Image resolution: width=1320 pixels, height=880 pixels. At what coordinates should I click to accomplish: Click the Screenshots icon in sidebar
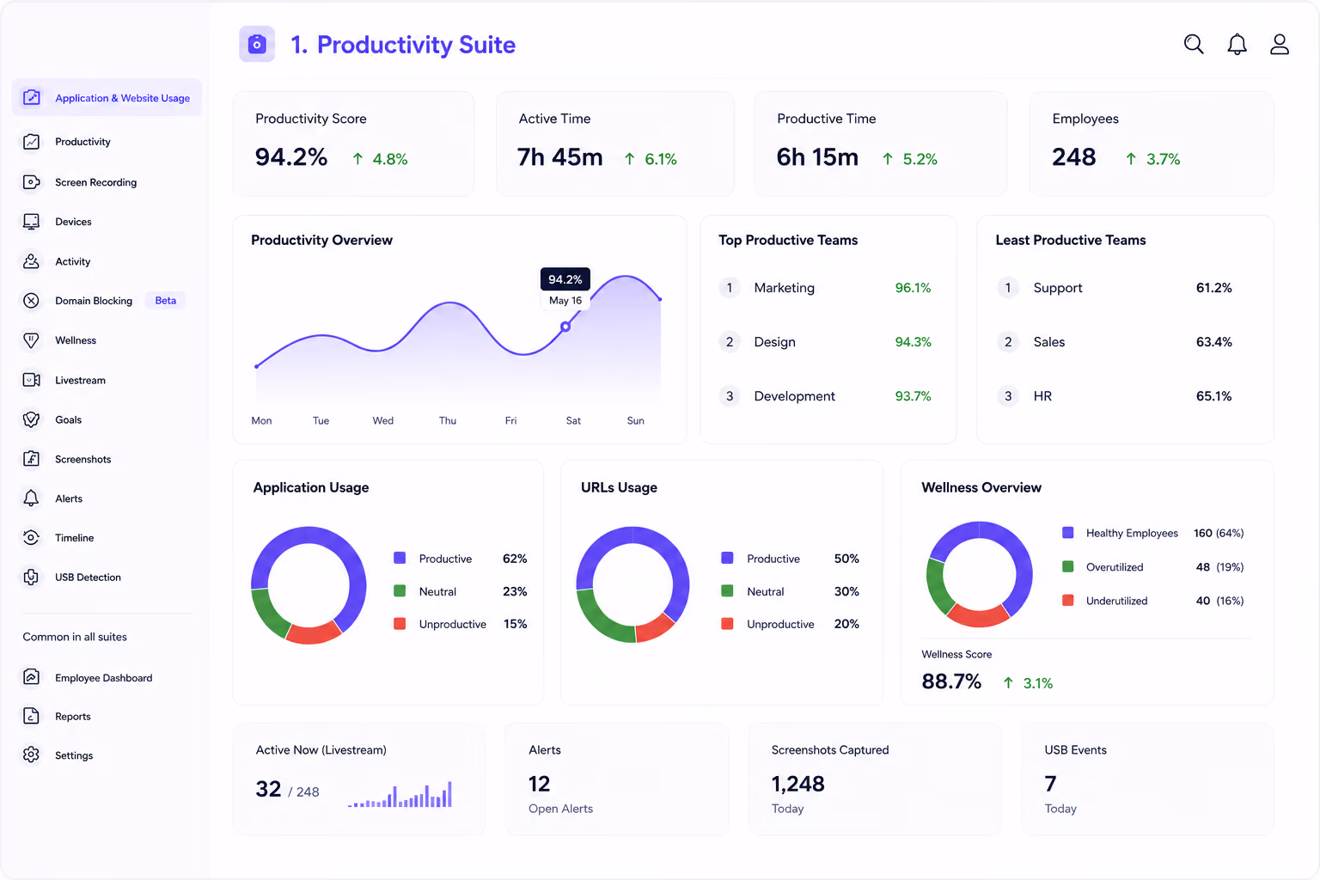coord(32,459)
